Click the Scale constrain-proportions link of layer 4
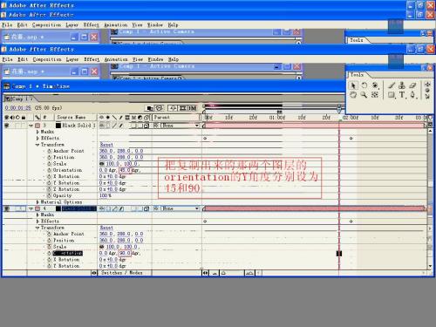Viewport: 436px width, 327px height. point(102,247)
